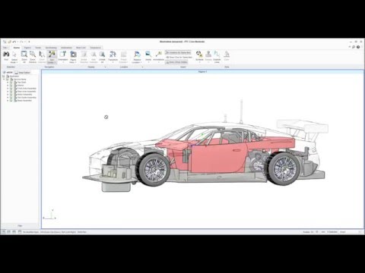The image size is (365, 273).
Task: Select 'Rear Axle Assembly' in the tree
Action: [x=27, y=91]
